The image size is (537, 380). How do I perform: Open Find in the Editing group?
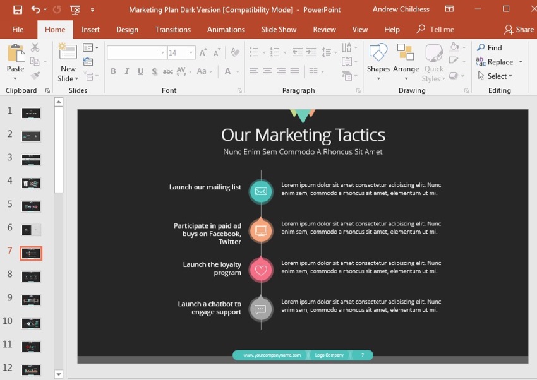[490, 47]
